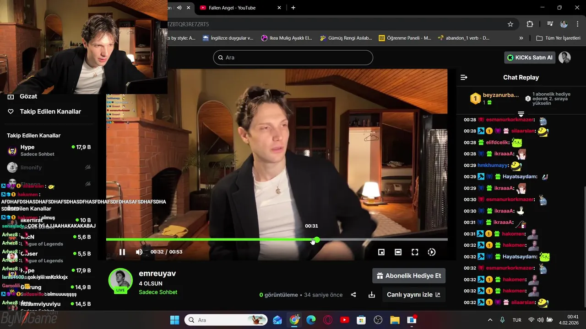Click the progress bar scrubber handle
This screenshot has height=329, width=586.
pyautogui.click(x=316, y=239)
